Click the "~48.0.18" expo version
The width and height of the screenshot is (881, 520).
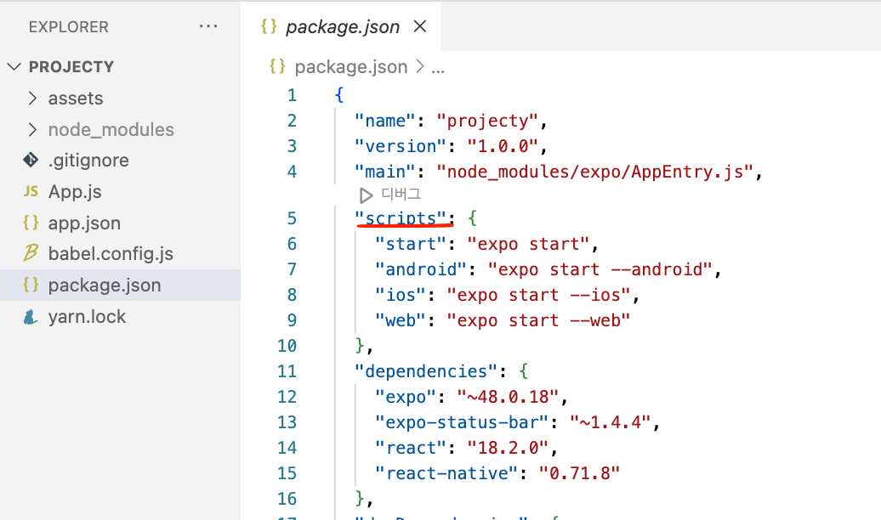[x=508, y=397]
